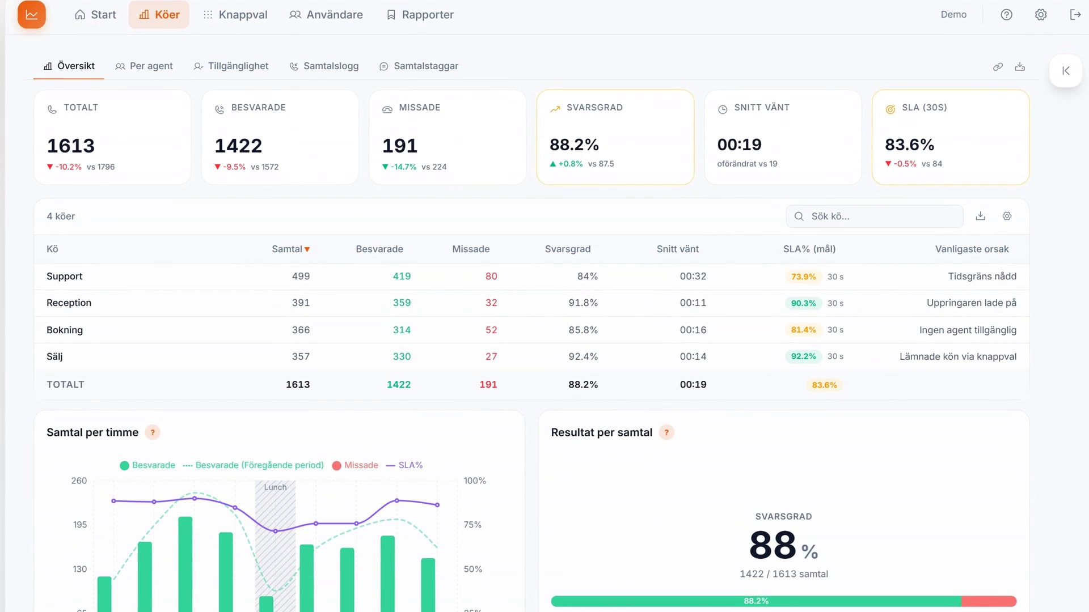Open the Användare menu item
1089x612 pixels.
coord(326,15)
